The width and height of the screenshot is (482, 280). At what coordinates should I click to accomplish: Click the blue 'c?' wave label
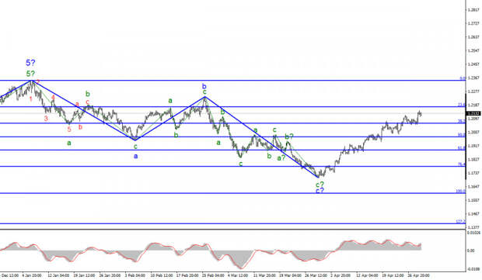(320, 191)
